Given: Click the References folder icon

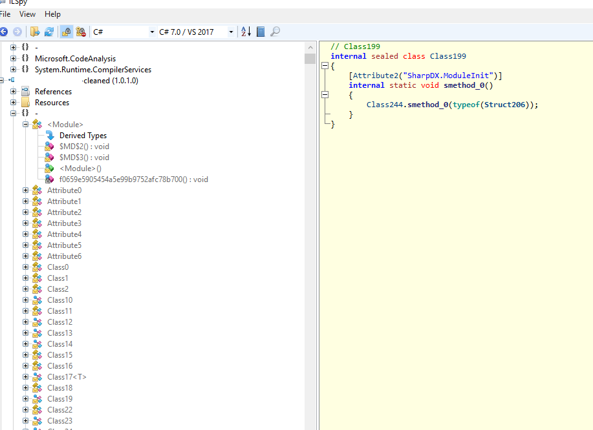Looking at the screenshot, I should tap(25, 91).
